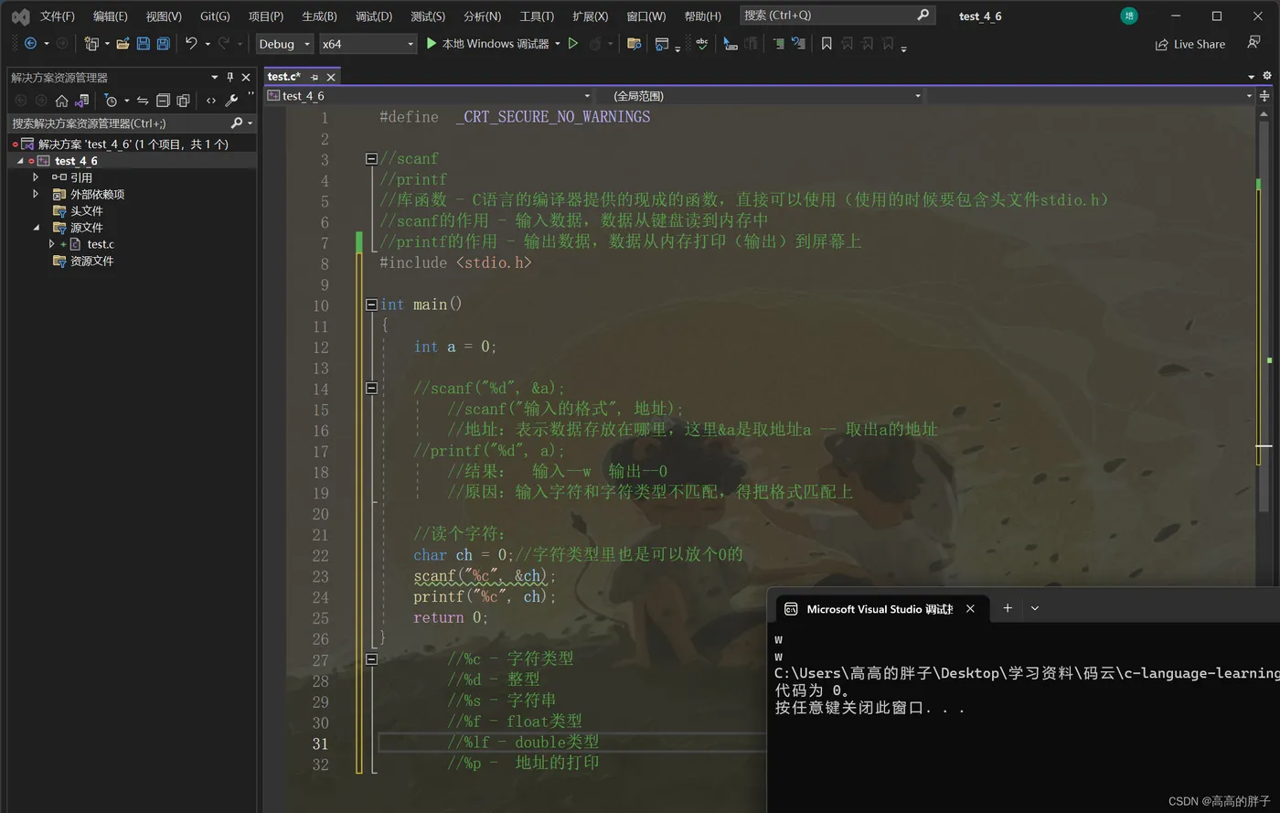Click the open file folder icon
The image size is (1280, 813).
123,43
